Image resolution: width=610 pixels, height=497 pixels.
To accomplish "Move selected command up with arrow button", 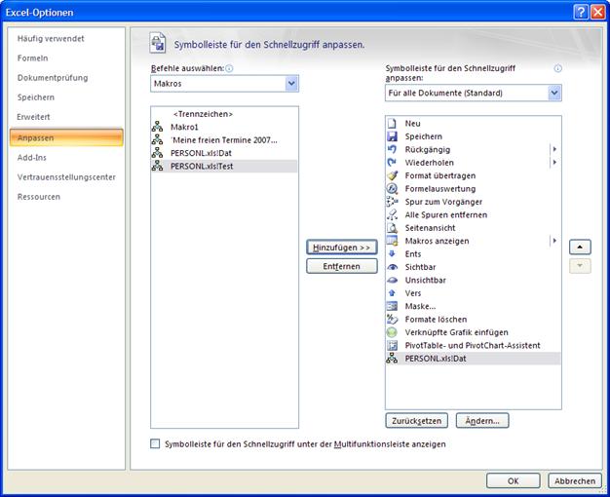I will tap(581, 248).
